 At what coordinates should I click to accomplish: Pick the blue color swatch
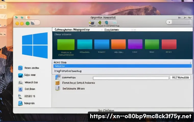pyautogui.click(x=102, y=44)
